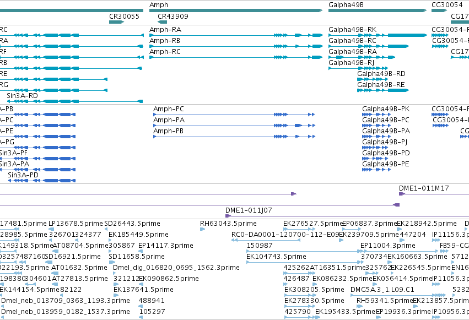This screenshot has height=320, width=469.
Task: Select the AT01632.5prime EST label
Action: tap(79, 268)
